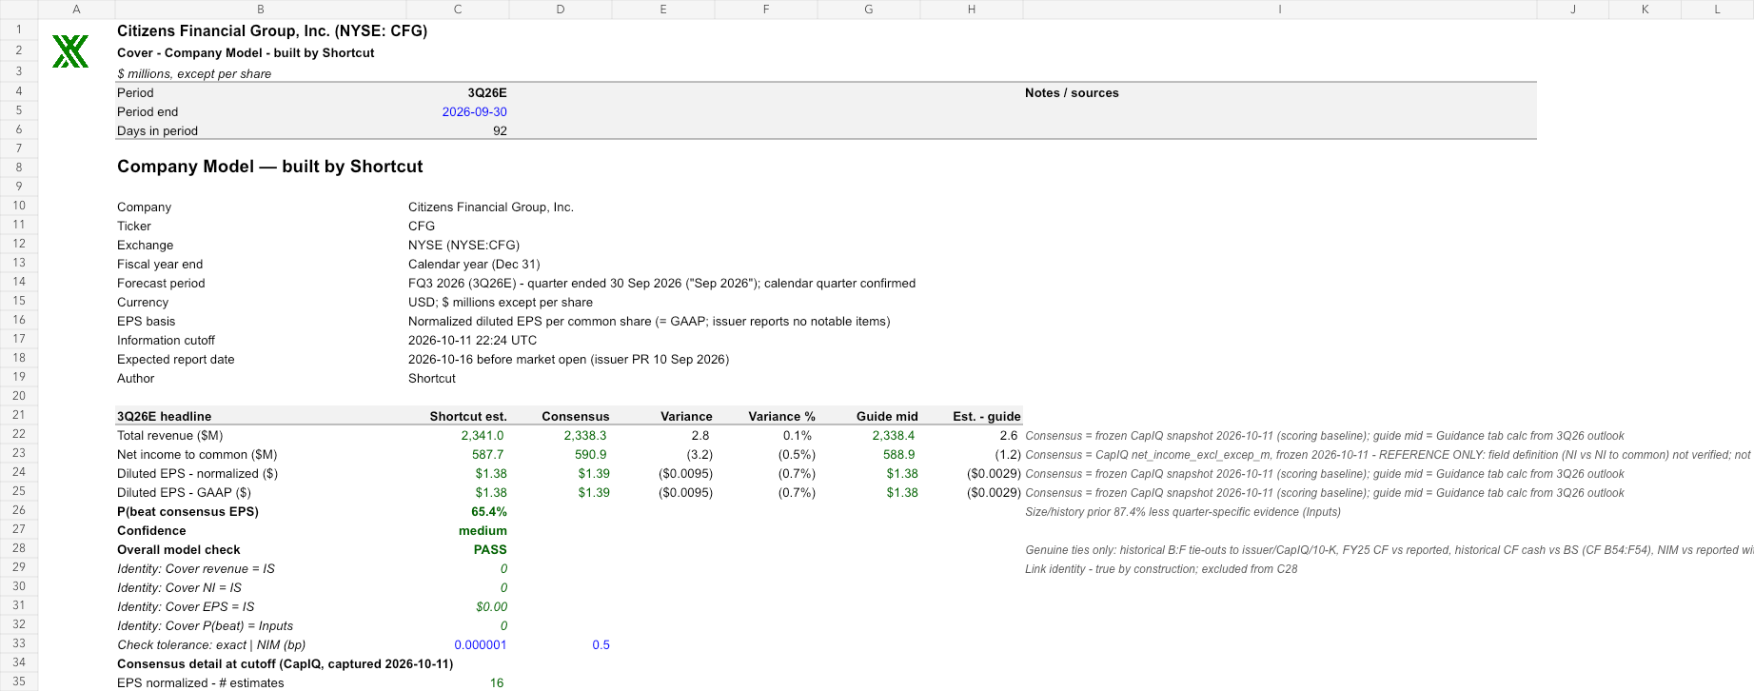Screen dimensions: 1754x691
Task: Select the Total revenue guide mid 2,338.4
Action: coord(894,435)
